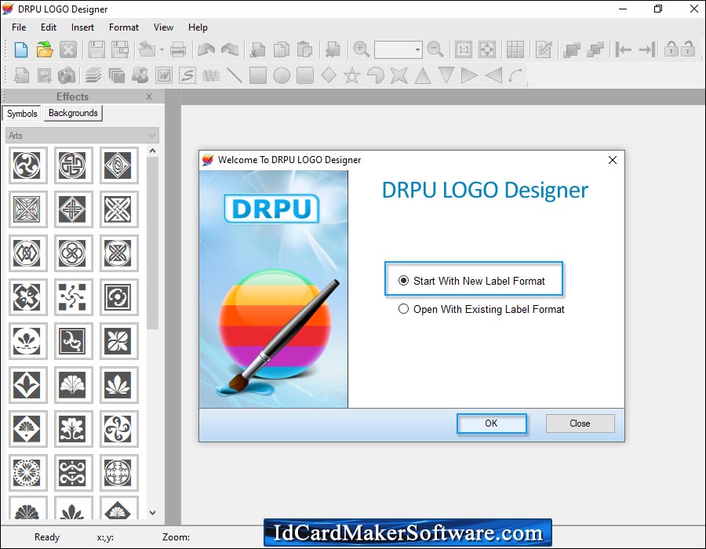The width and height of the screenshot is (706, 549).
Task: Click the fit to window icon
Action: (x=486, y=49)
